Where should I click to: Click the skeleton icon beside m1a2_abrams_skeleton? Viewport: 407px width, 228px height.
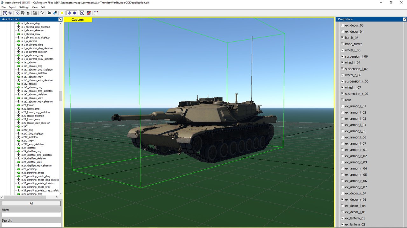18,94
